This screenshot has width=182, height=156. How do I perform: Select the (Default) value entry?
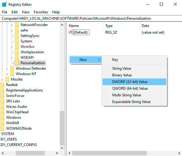[x=81, y=32]
